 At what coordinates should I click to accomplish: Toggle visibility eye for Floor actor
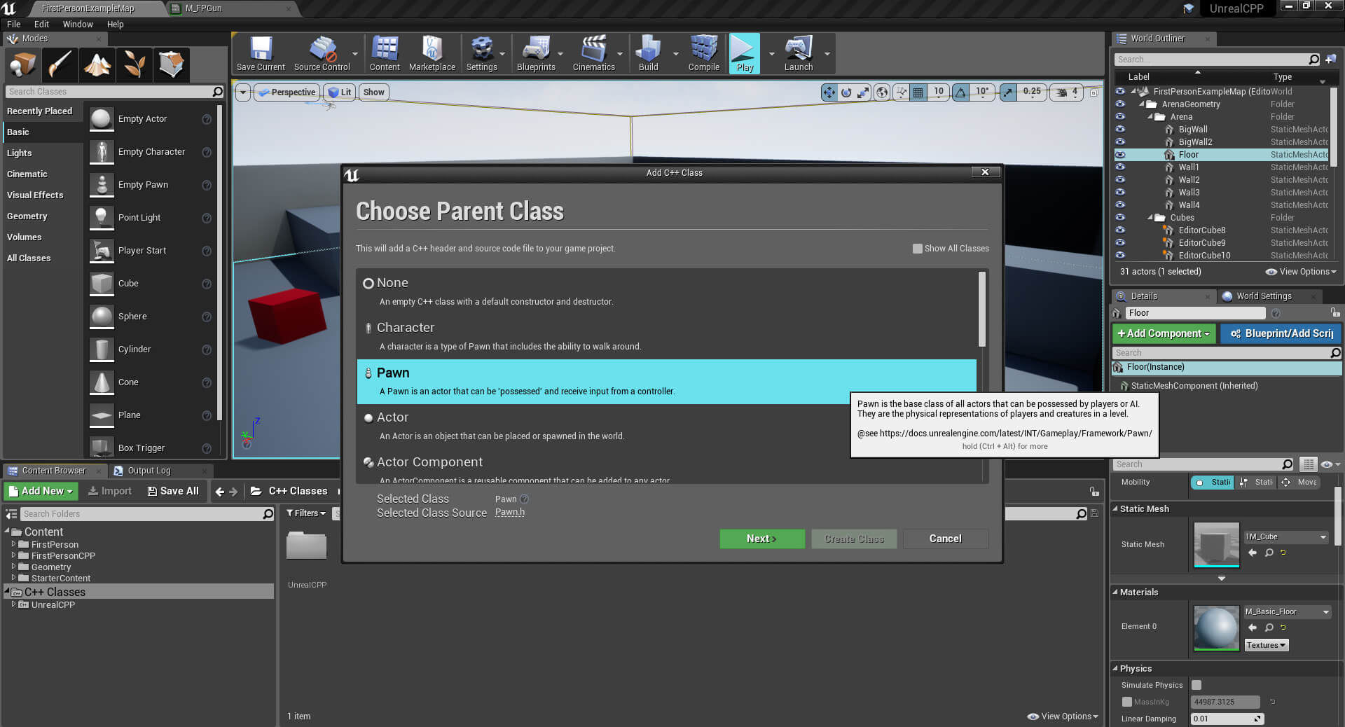(1119, 155)
